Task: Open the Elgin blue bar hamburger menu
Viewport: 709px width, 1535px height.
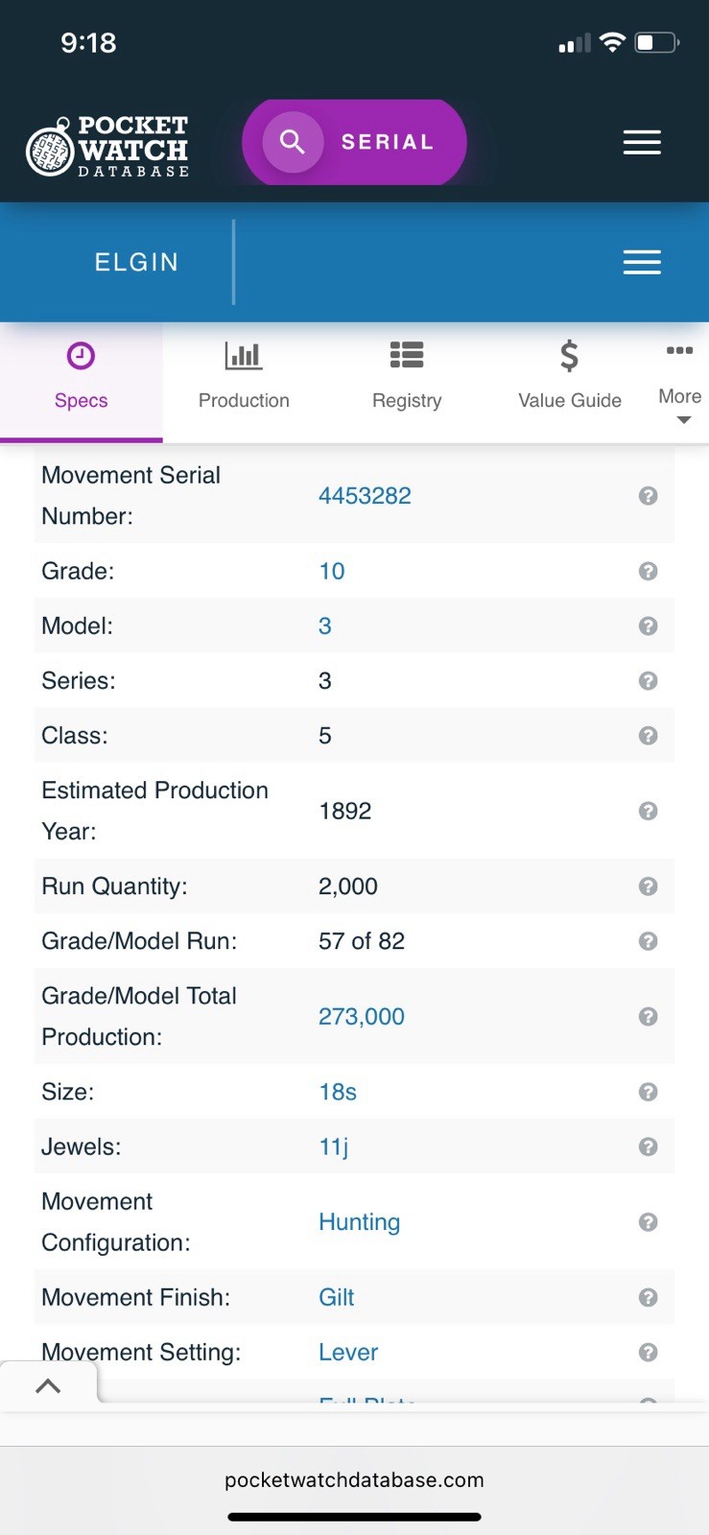Action: (642, 262)
